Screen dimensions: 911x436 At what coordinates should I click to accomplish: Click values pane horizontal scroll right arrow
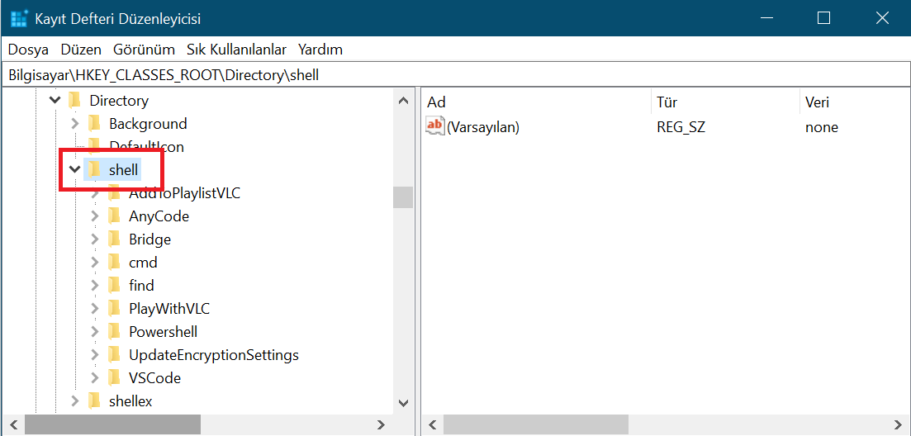point(899,424)
